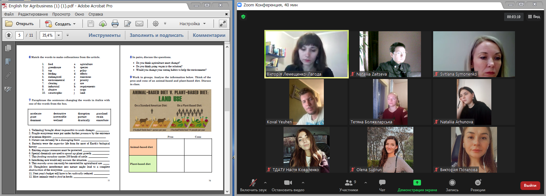Click the green shield encryption icon in Zoom
546x196 pixels.
coord(243,17)
